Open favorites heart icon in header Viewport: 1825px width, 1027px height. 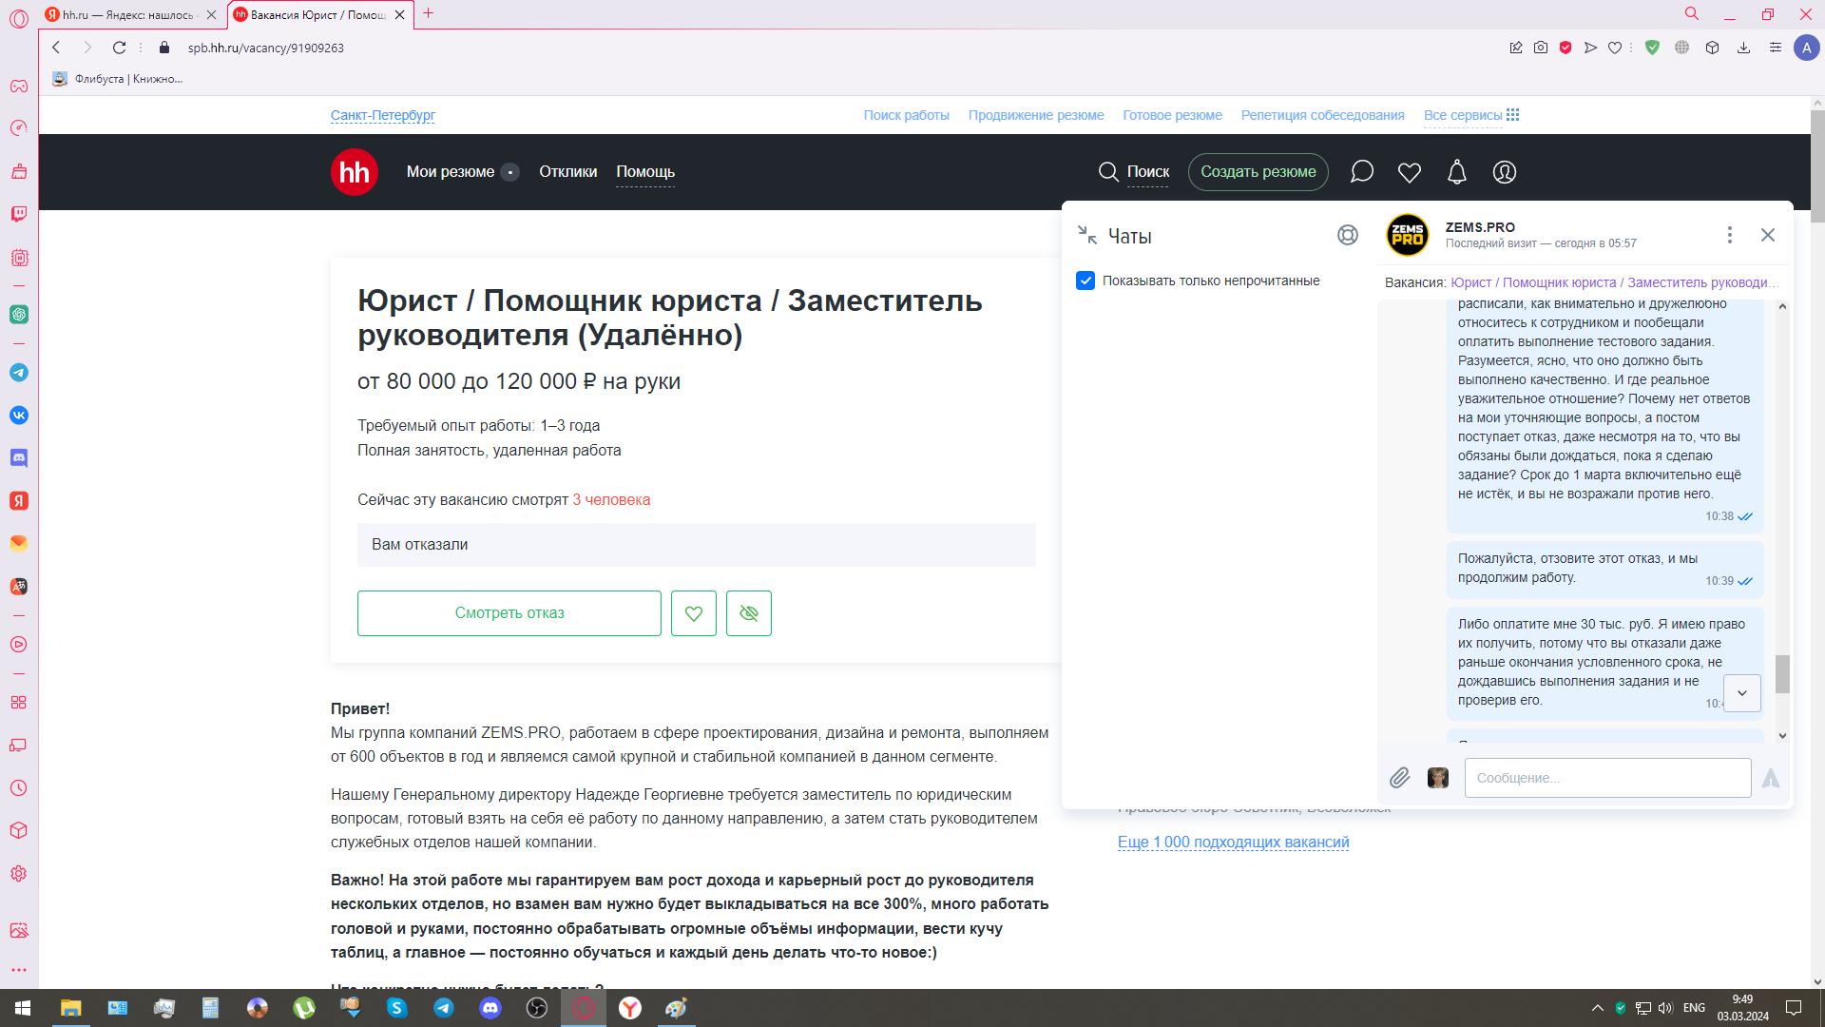[x=1410, y=172]
